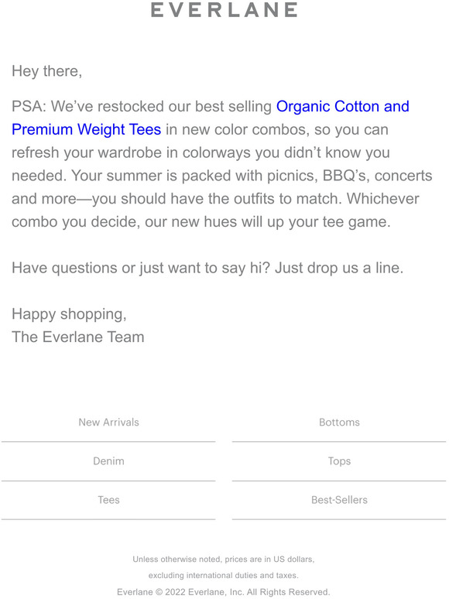Open the Bottoms category link
Screen dimensions: 449x599
click(339, 422)
